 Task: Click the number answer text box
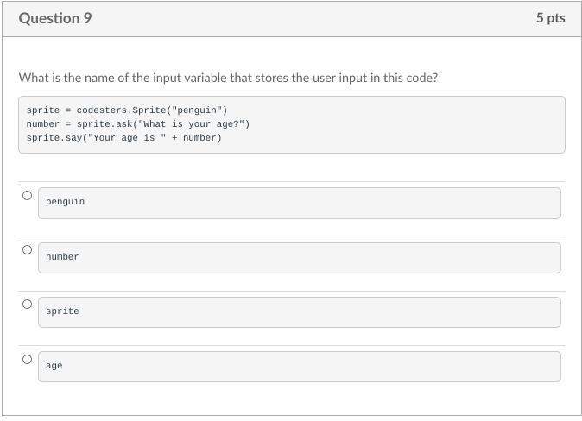pyautogui.click(x=299, y=257)
